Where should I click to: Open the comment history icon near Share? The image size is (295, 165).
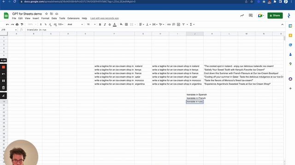click(x=251, y=16)
